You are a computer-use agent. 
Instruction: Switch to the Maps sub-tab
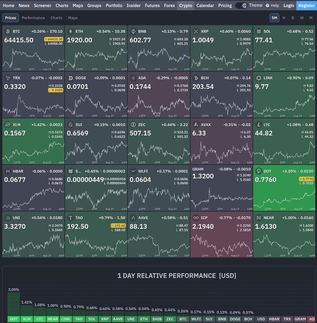[73, 18]
